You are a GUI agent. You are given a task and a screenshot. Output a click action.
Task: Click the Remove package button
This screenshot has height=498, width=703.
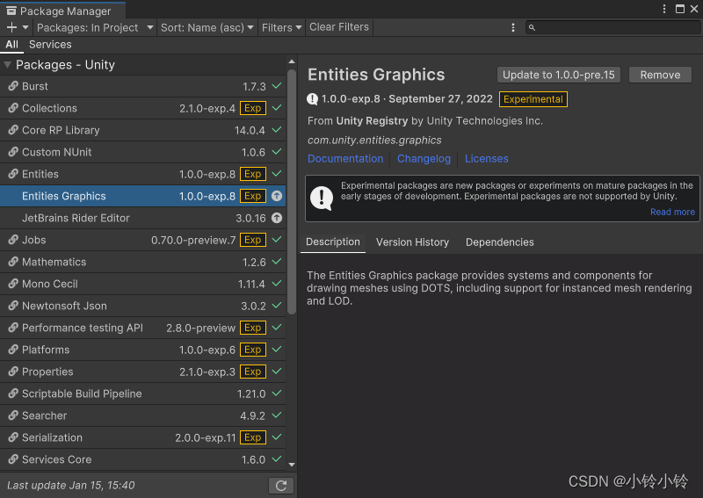click(660, 75)
